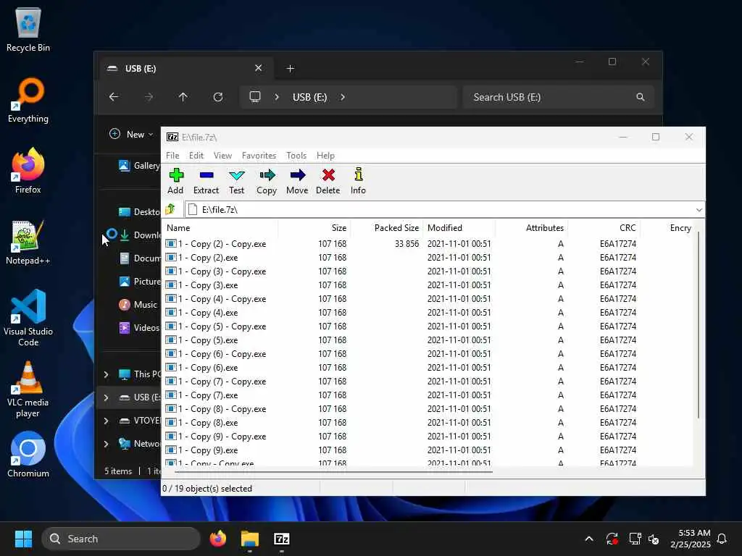
Task: Run Test on the archive
Action: (x=237, y=181)
